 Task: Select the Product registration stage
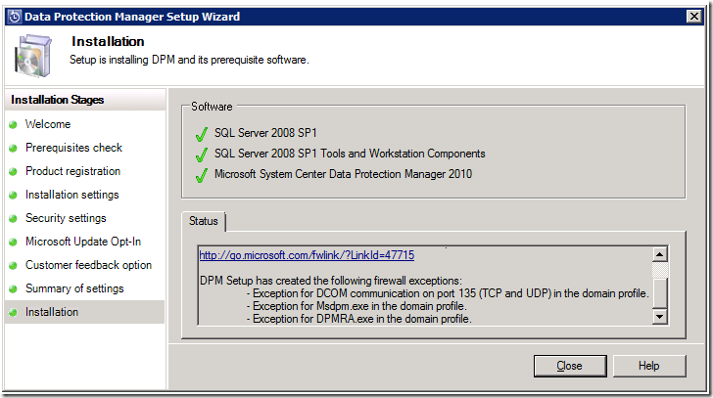point(72,171)
